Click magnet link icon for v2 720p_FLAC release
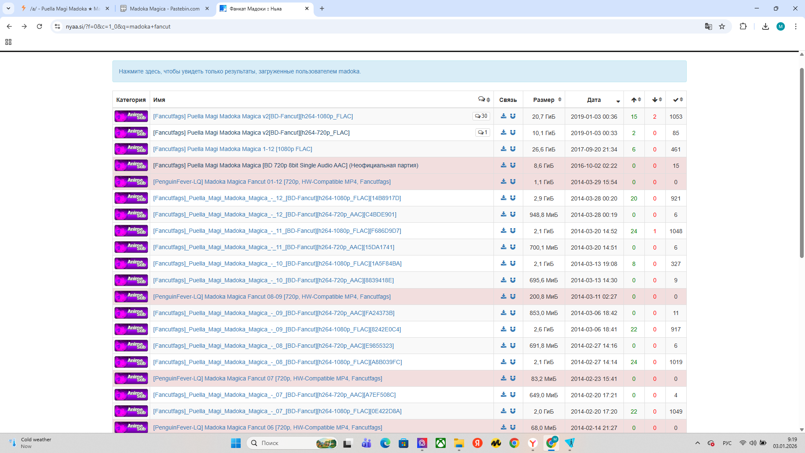The image size is (805, 453). (x=513, y=133)
